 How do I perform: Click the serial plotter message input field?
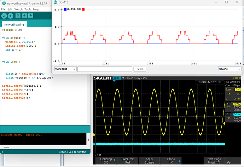click(105, 69)
